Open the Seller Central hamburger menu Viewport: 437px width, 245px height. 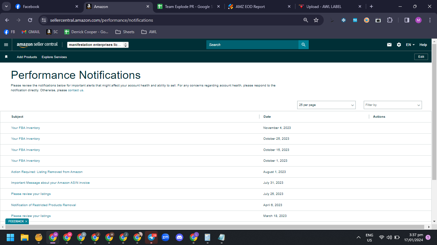(x=6, y=45)
